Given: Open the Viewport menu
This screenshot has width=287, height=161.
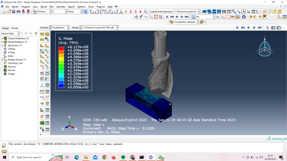Looking at the screenshot, I should pyautogui.click(x=25, y=7).
